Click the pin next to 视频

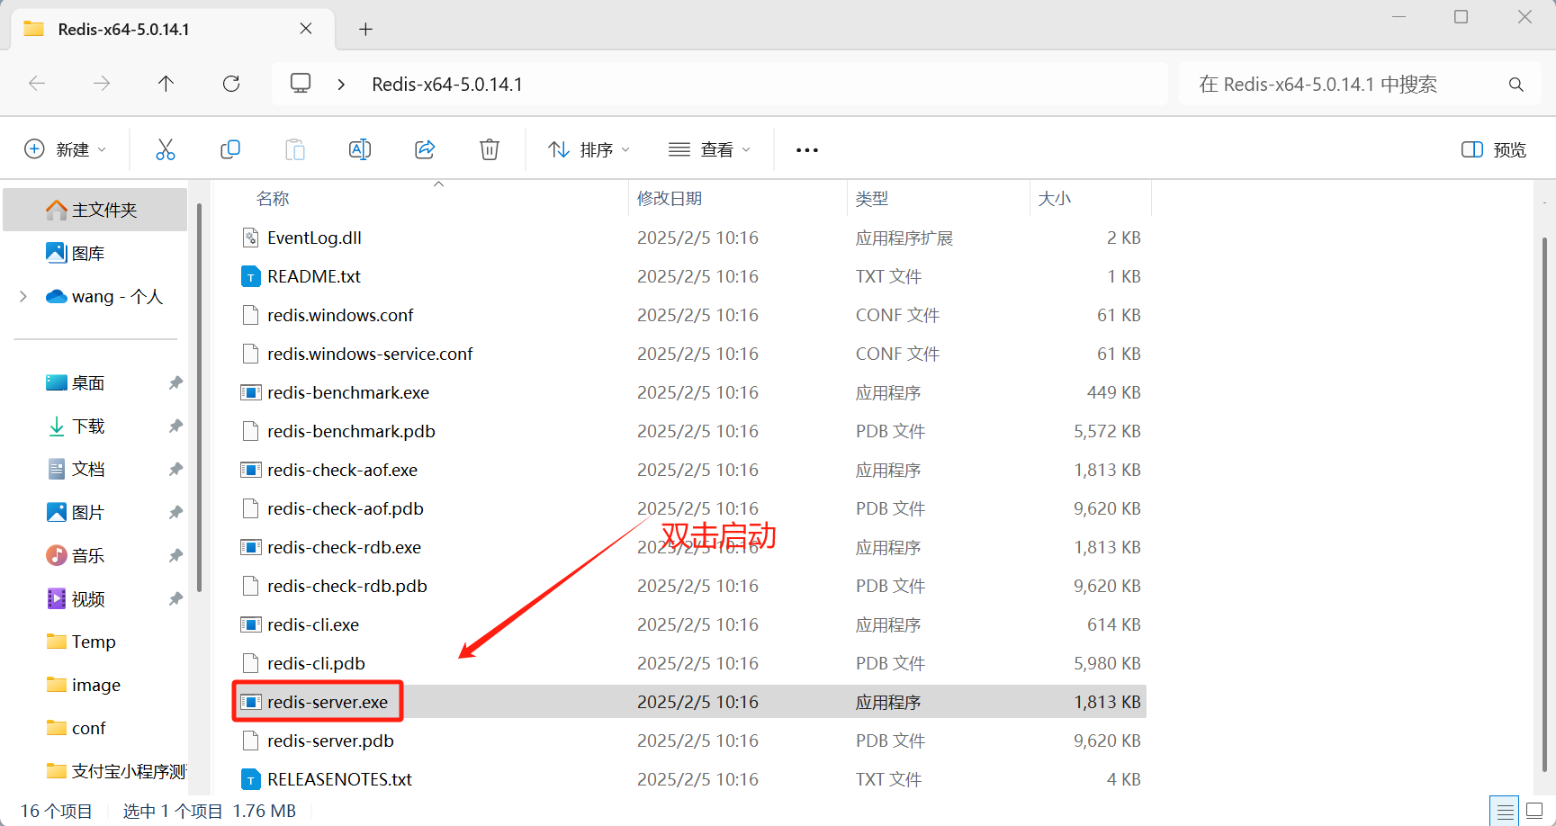tap(175, 598)
